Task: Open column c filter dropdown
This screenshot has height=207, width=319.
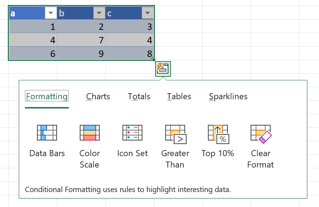Action: 147,14
